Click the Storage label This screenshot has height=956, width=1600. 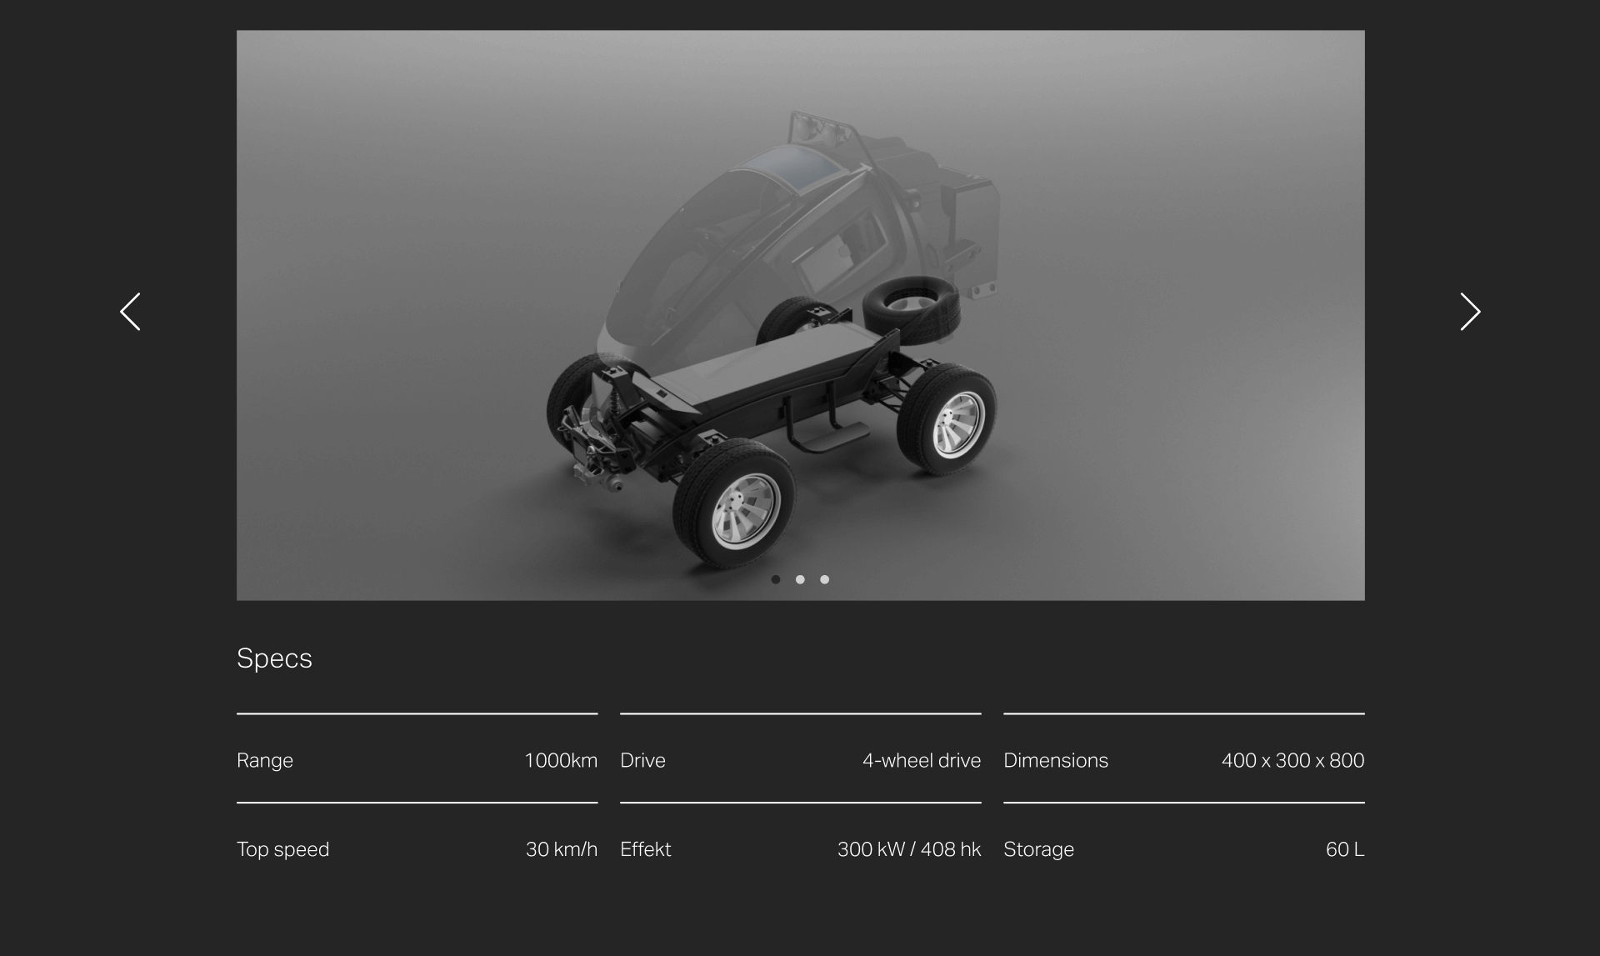1038,849
